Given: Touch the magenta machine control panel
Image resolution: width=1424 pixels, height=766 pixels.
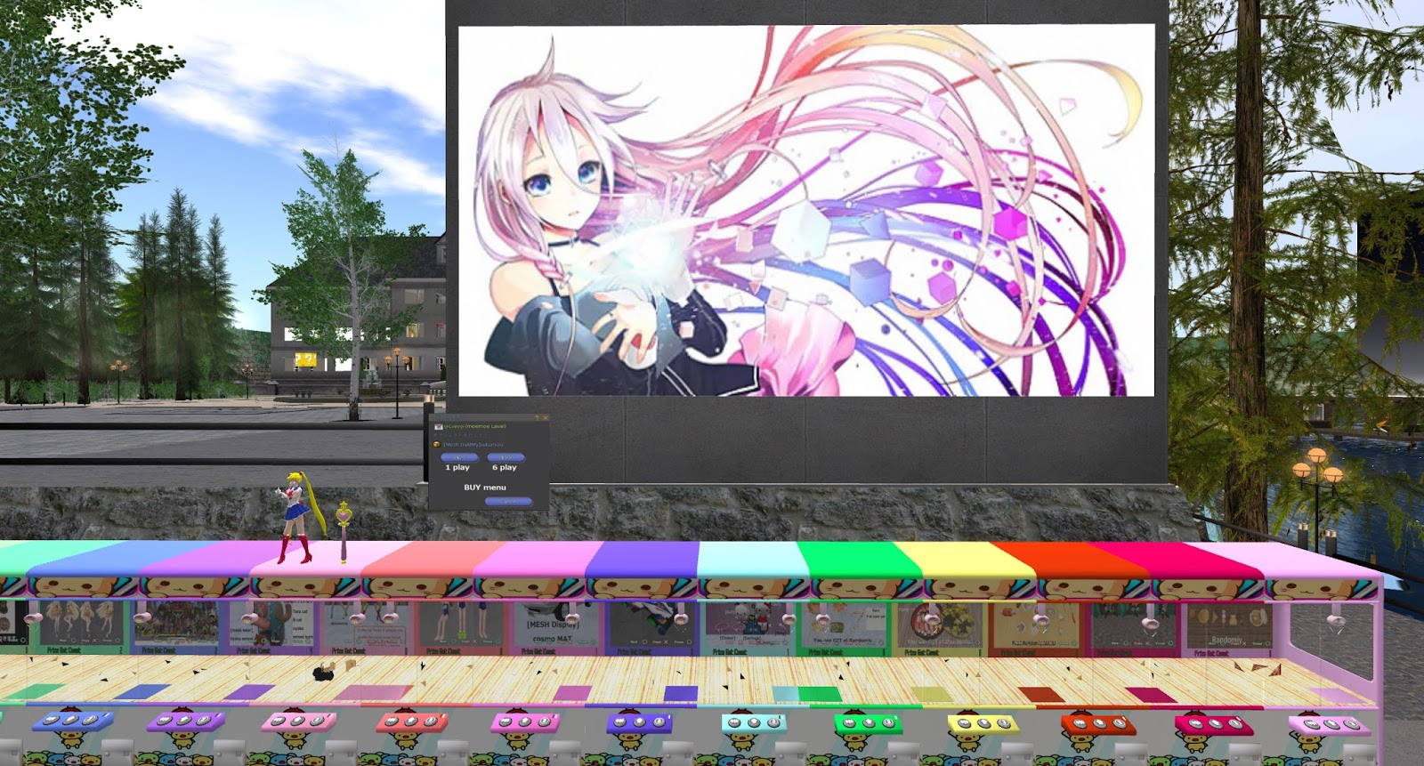Looking at the screenshot, I should 525,722.
